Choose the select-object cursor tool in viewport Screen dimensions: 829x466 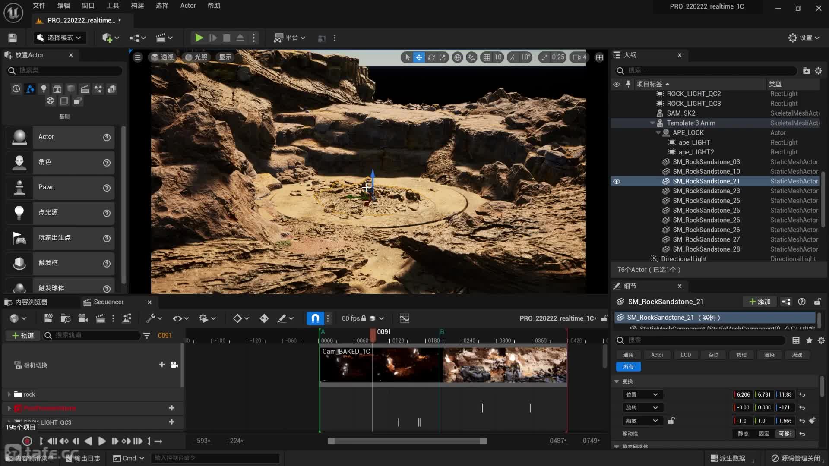tap(407, 57)
